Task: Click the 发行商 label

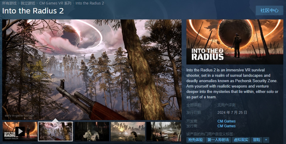Action: tap(192, 126)
